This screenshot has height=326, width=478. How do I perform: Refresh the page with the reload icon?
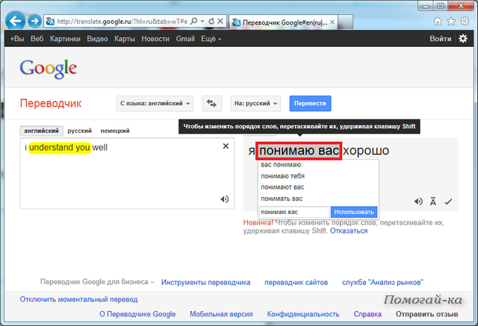(211, 22)
